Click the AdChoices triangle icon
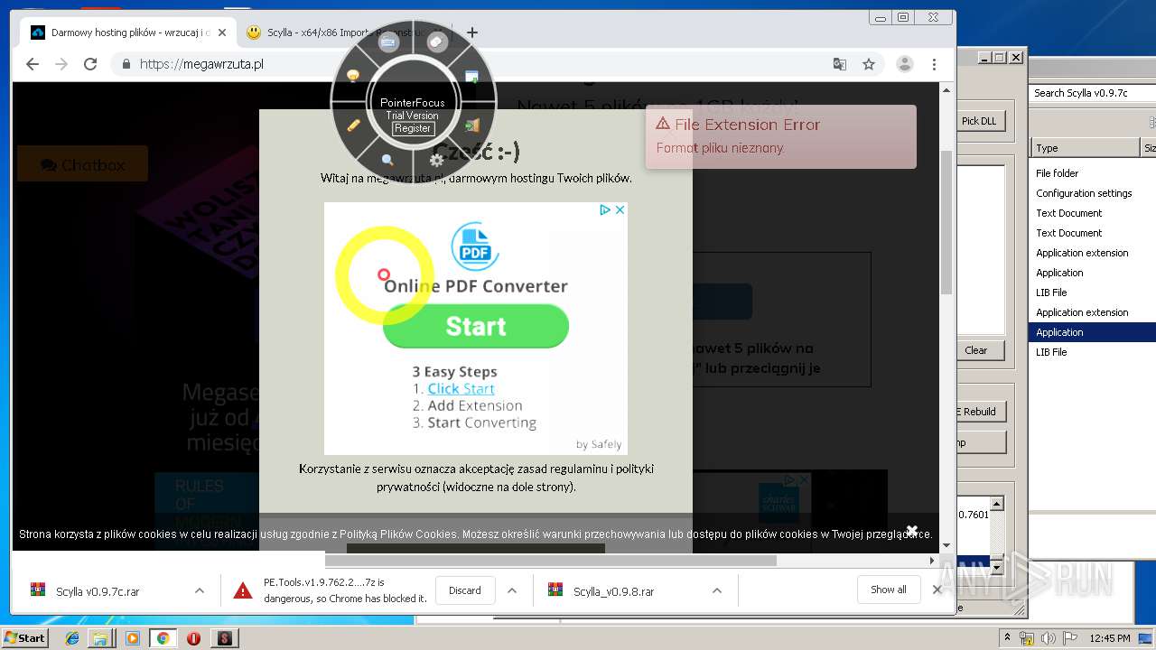 [605, 209]
